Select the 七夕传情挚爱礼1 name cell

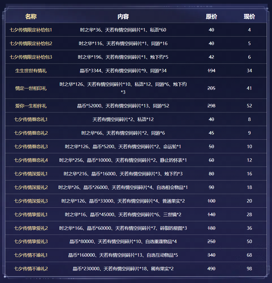click(x=31, y=215)
